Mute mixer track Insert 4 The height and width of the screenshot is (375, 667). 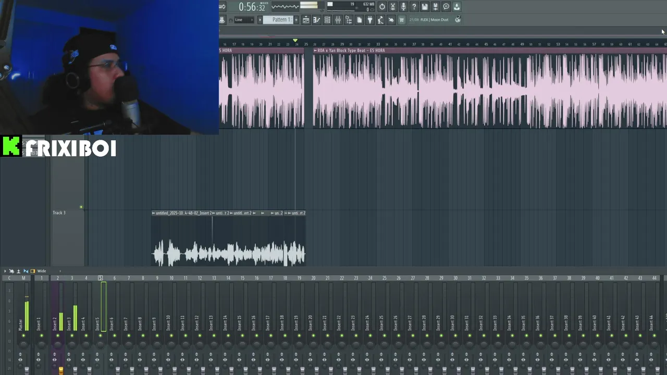[x=86, y=335]
